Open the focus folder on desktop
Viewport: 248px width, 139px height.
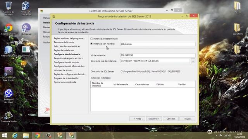coord(238,7)
